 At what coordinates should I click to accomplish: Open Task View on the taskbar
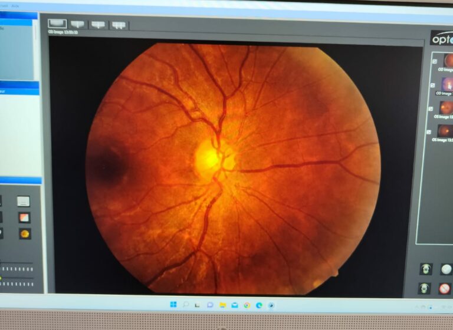coord(198,305)
